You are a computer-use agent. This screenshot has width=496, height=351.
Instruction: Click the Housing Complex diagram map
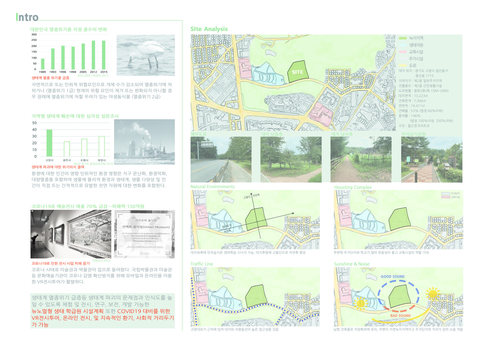pyautogui.click(x=398, y=220)
